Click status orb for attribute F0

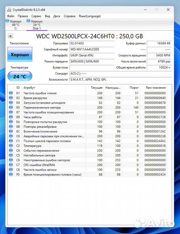11,174
